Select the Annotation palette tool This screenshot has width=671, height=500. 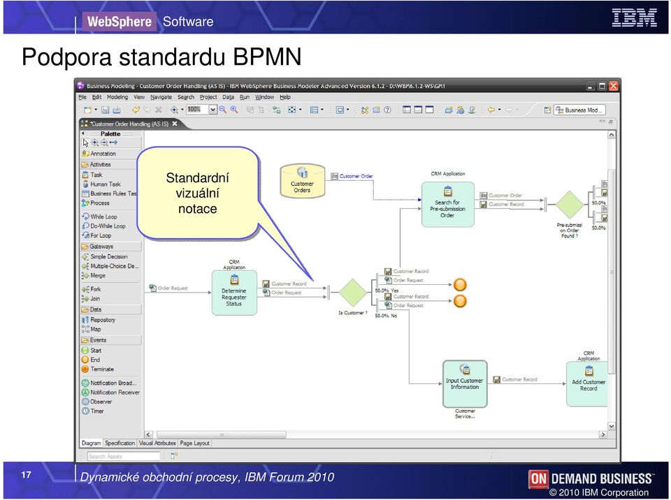(99, 154)
